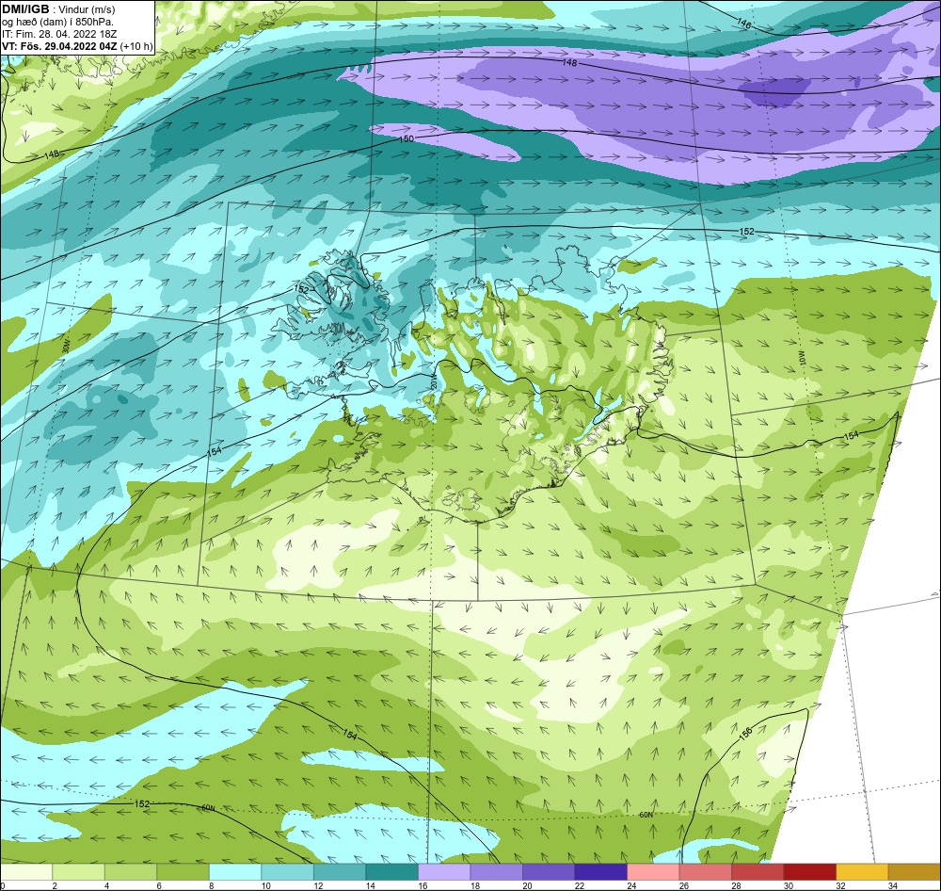Viewport: 941px width, 891px height.
Task: Click the '20W' longitude label
Action: [x=434, y=382]
